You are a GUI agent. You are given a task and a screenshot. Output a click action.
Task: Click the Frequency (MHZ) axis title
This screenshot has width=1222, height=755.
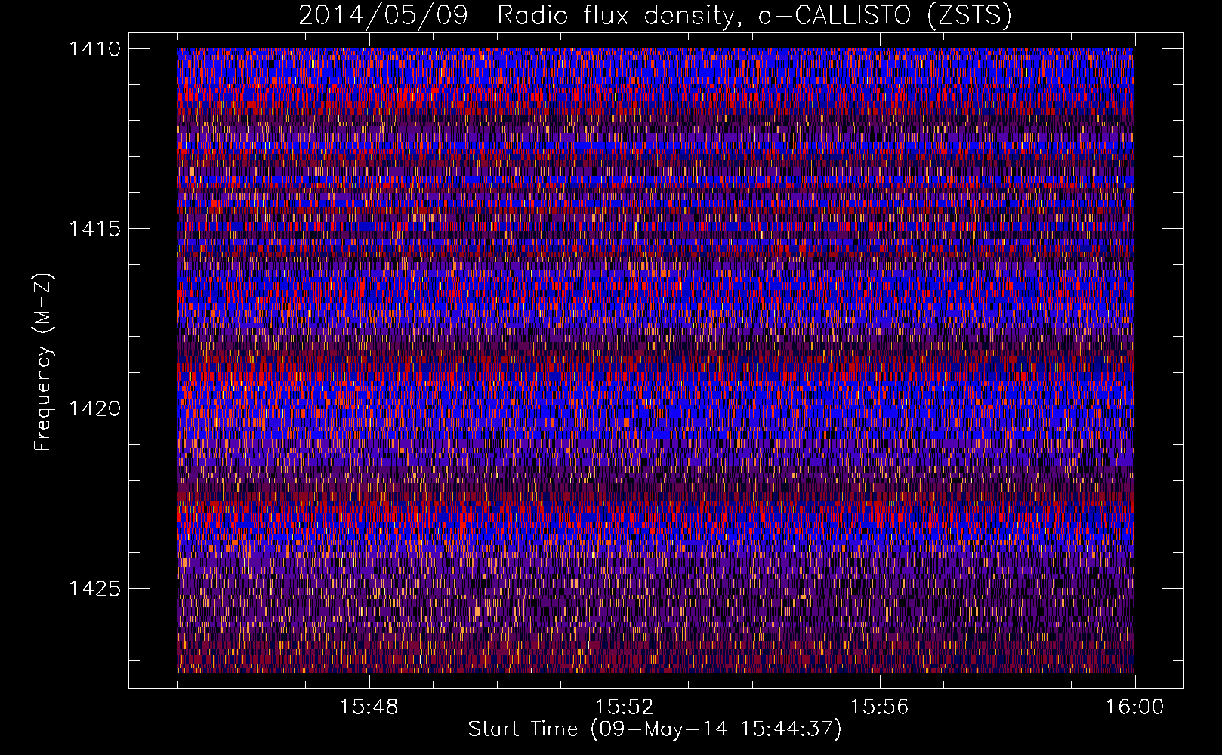pyautogui.click(x=43, y=362)
